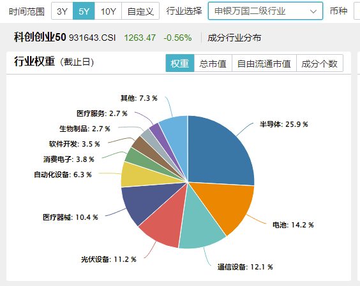The image size is (360, 286).
Task: Choose the 自定义 custom time range
Action: point(140,11)
